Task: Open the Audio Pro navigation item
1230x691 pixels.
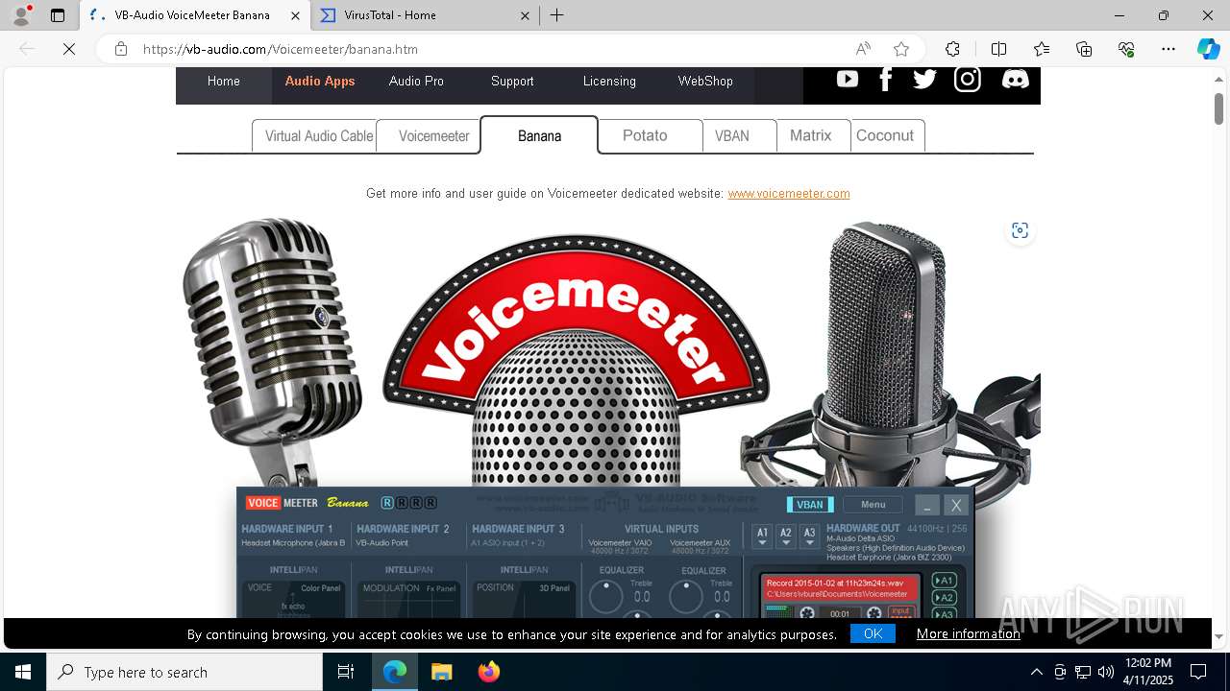Action: click(x=416, y=81)
